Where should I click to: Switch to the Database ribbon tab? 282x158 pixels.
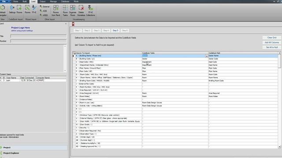pyautogui.click(x=65, y=1)
